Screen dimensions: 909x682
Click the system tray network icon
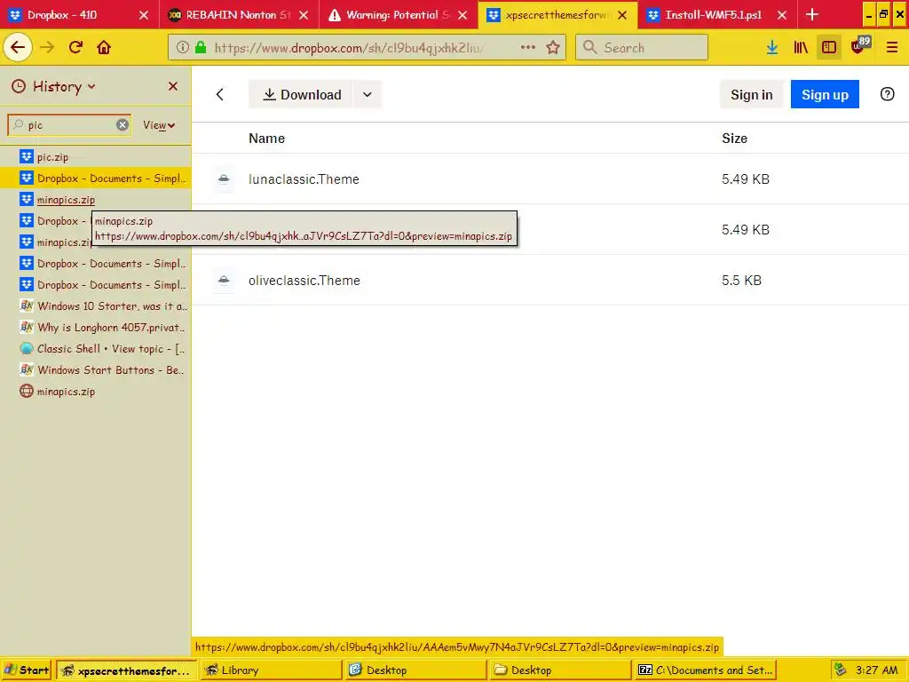click(x=840, y=670)
